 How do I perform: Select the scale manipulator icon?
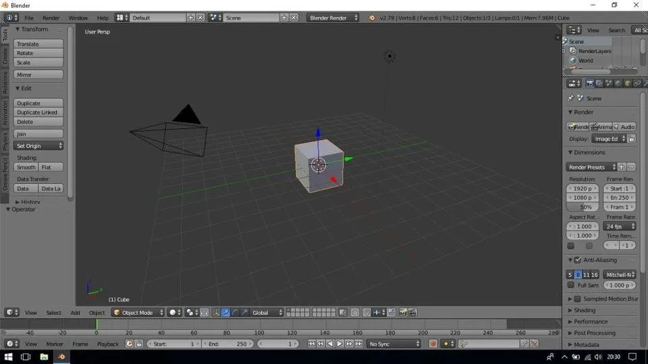[x=244, y=312]
